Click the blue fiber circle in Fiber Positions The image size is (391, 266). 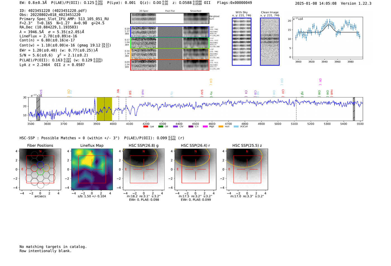click(x=40, y=164)
